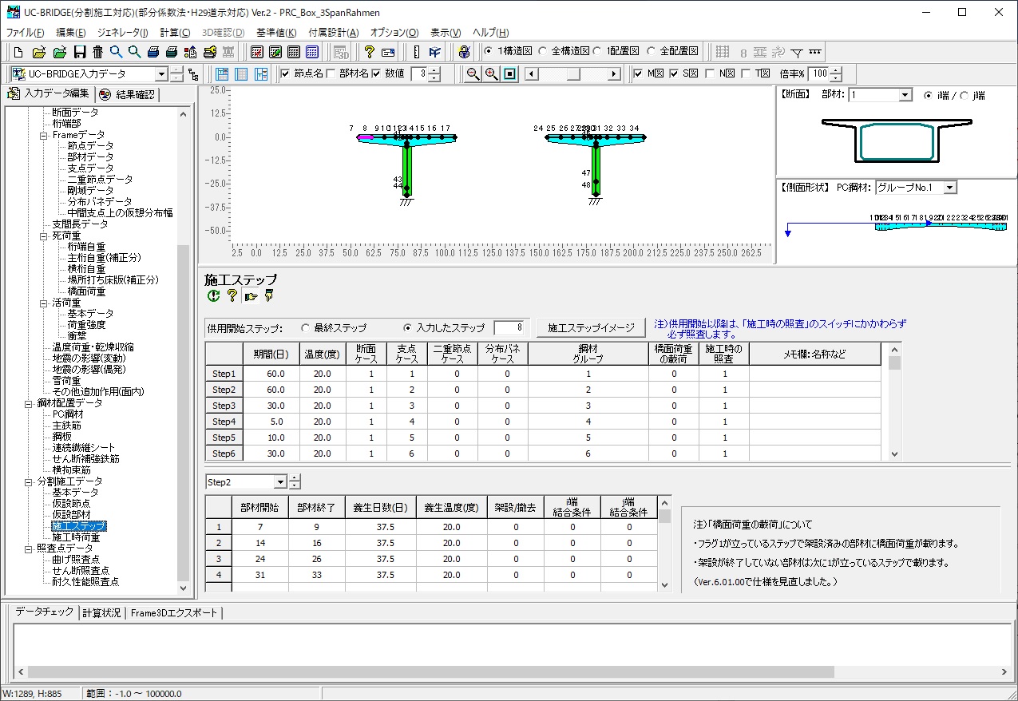Click the green refresh icon under 施工ステップ
The width and height of the screenshot is (1018, 701).
213,296
